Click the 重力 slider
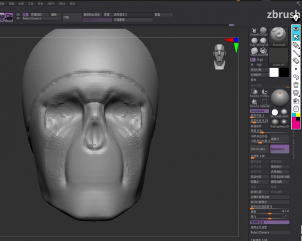302x241 pixels. [x=270, y=217]
